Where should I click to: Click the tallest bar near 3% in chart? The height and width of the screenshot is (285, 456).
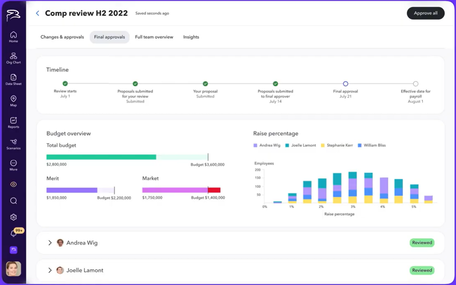(353, 187)
